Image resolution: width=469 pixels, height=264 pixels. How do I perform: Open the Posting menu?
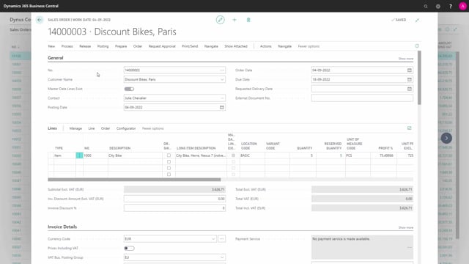[x=103, y=46]
